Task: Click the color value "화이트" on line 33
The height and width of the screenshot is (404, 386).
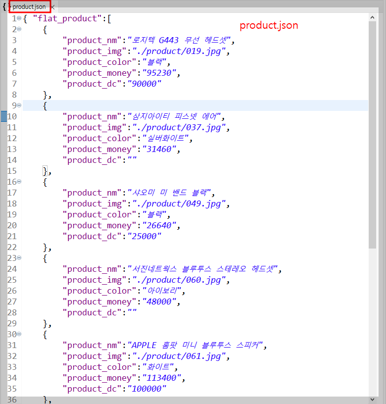Action: pos(158,367)
